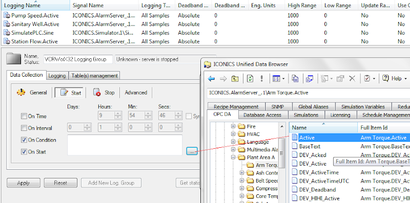Screen dimensions: 410x203
Task: Click the tree panel scroll-up arrow
Action: pos(281,126)
